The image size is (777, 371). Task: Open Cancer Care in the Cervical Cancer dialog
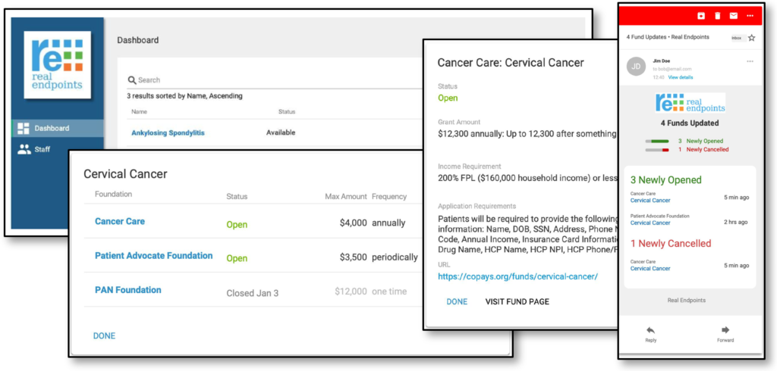[120, 221]
